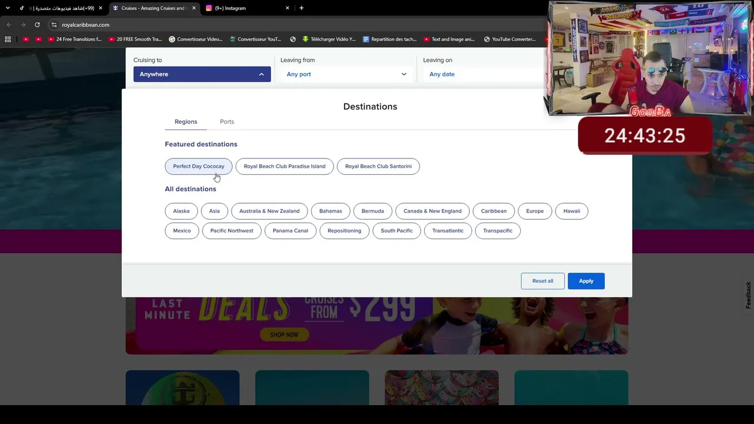Pick the Europe destination chip
The height and width of the screenshot is (424, 754).
pyautogui.click(x=535, y=211)
